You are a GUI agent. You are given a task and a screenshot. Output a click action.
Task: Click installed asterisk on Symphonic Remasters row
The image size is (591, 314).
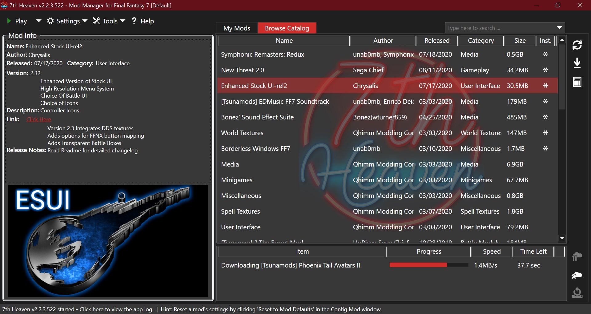coord(545,54)
